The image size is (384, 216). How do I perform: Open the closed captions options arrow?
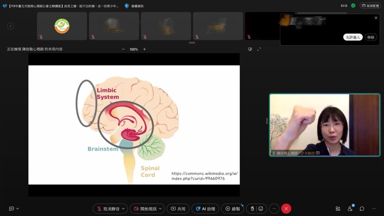pos(18,208)
